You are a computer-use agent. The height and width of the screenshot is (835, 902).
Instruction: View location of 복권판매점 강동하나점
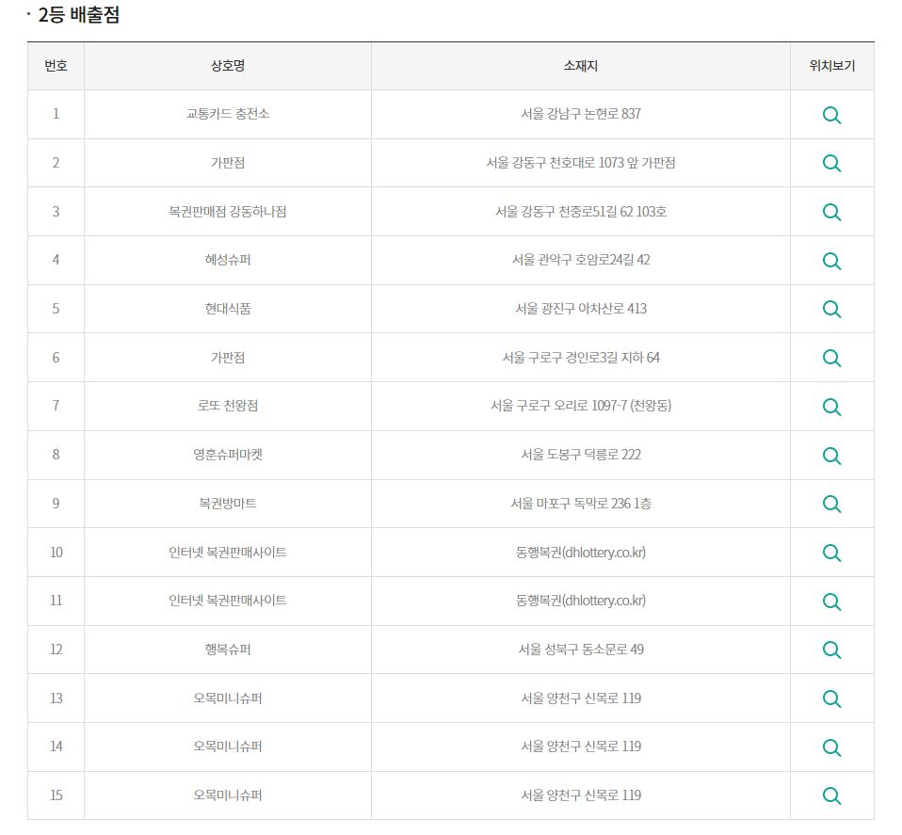pos(831,212)
